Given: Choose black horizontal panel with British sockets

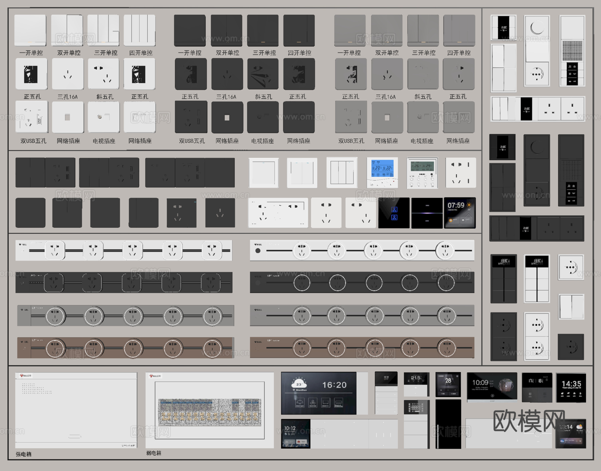Looking at the screenshot, I should click(537, 229).
